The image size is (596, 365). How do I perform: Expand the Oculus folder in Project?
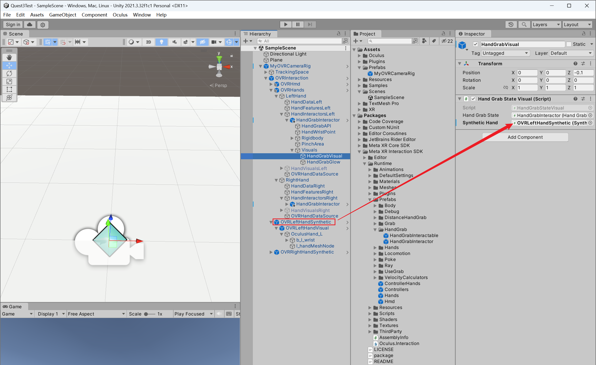(359, 55)
